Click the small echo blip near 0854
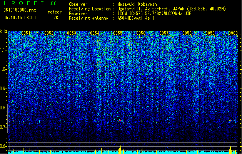This screenshot has height=154, width=242. [95, 121]
